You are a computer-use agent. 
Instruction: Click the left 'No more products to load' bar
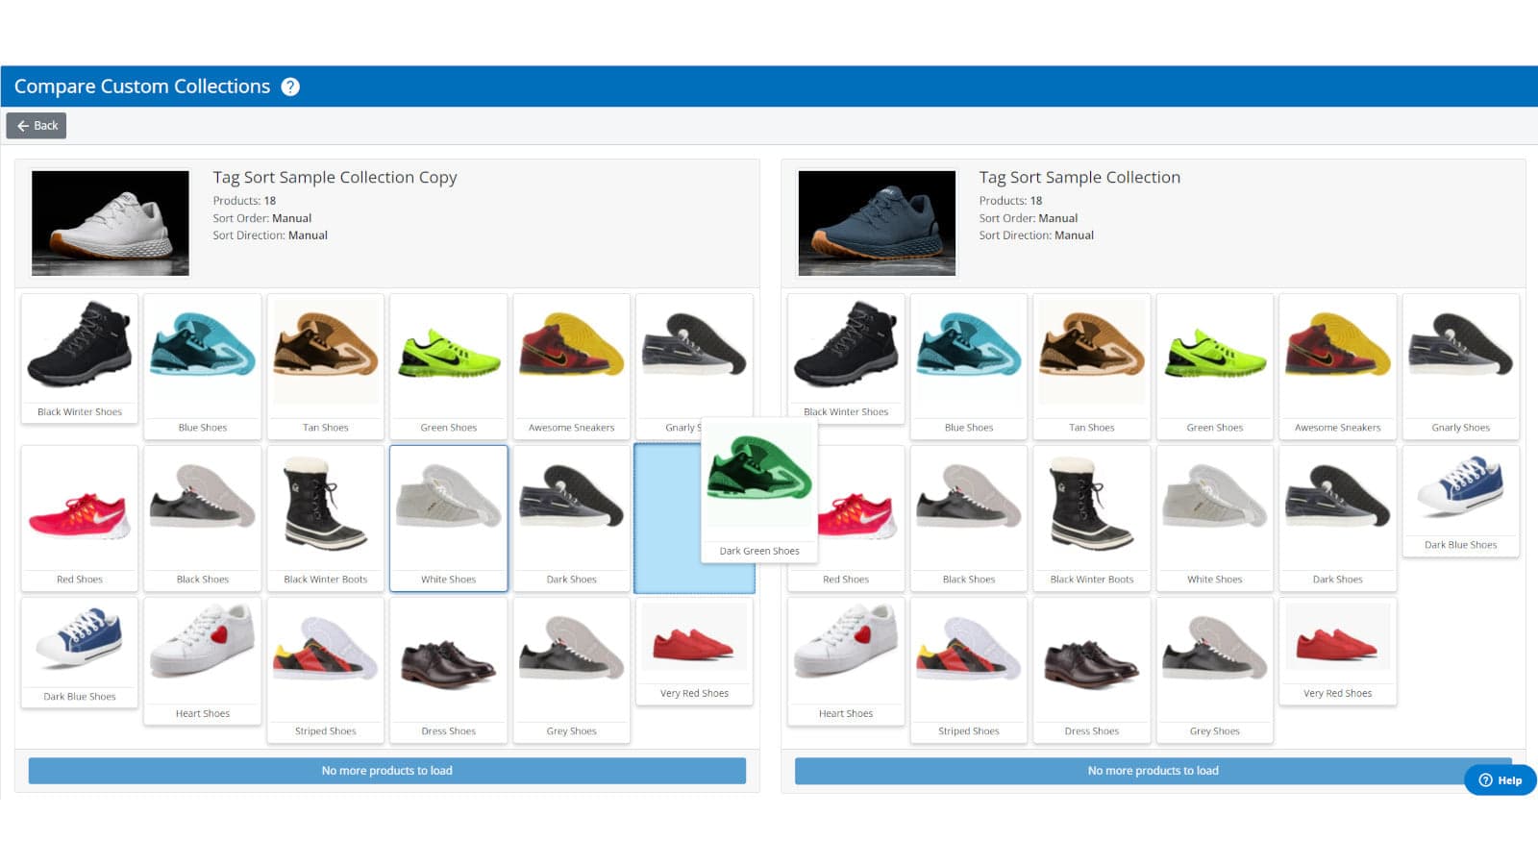386,770
